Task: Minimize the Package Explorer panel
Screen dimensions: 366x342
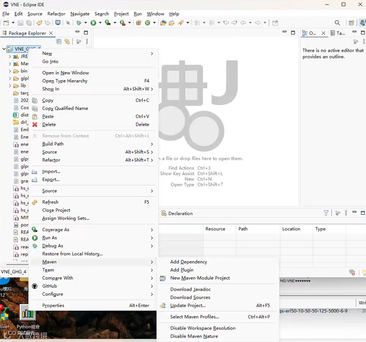Action: tap(78, 32)
